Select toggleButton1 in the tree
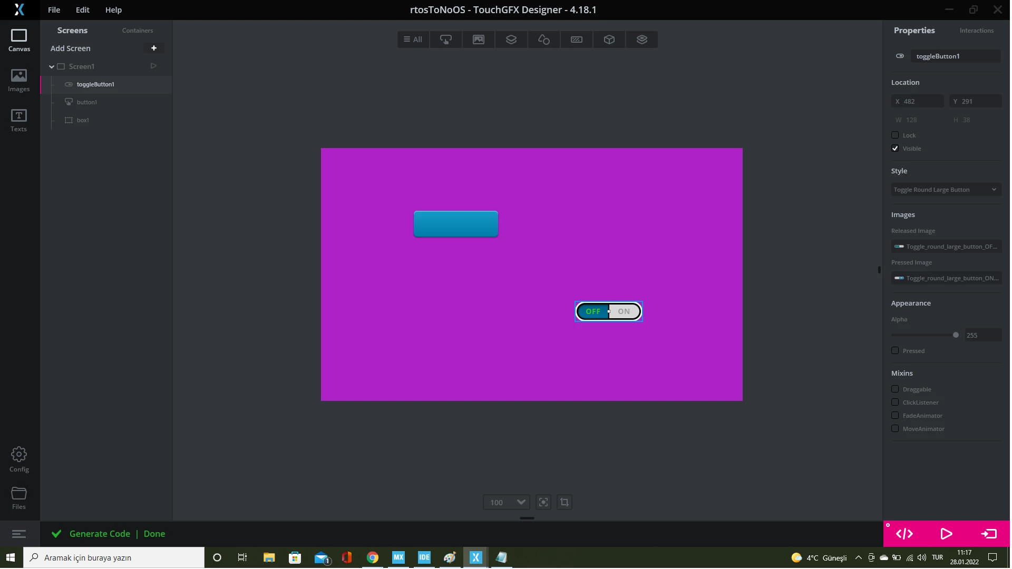Screen dimensions: 1012x569 pyautogui.click(x=106, y=84)
